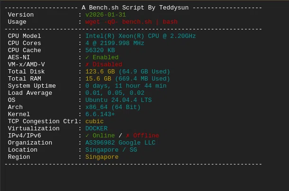Click the kernel version 6.6.143+
This screenshot has width=289, height=191.
[100, 114]
